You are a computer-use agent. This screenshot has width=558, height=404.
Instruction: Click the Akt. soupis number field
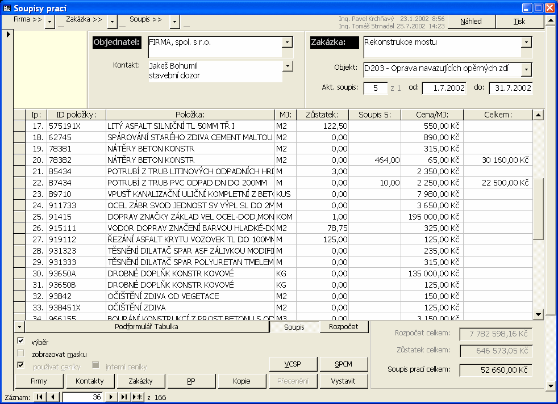tap(376, 88)
